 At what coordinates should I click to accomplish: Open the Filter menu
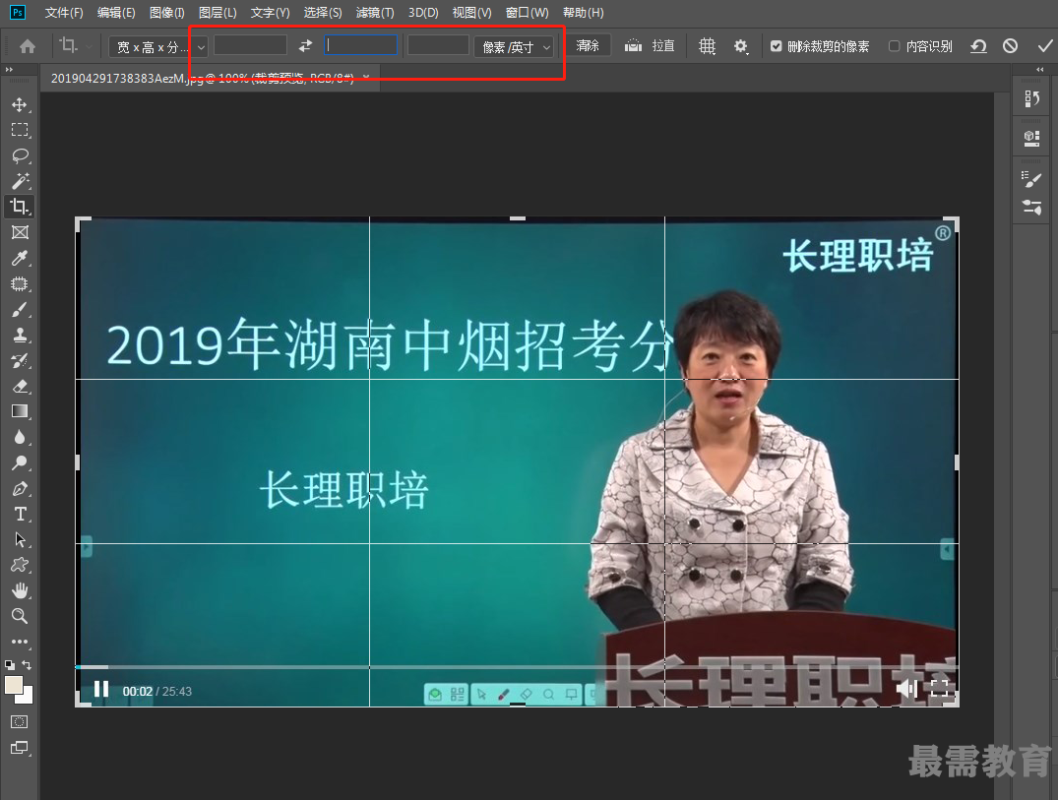coord(375,12)
